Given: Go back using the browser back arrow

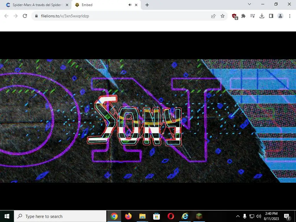Looking at the screenshot, I should point(6,16).
